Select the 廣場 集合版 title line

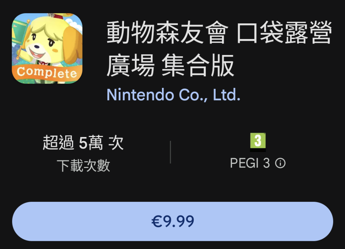click(170, 65)
